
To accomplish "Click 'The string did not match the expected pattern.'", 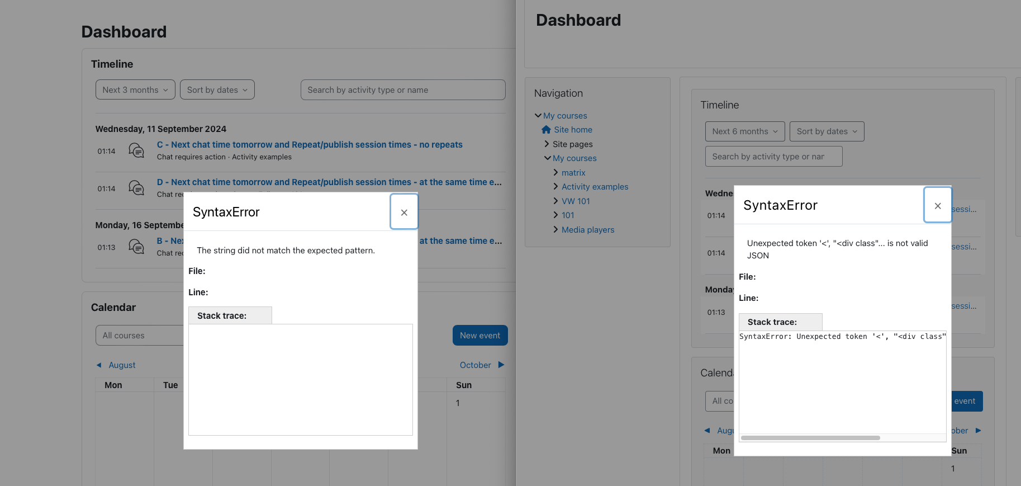I will coord(286,251).
